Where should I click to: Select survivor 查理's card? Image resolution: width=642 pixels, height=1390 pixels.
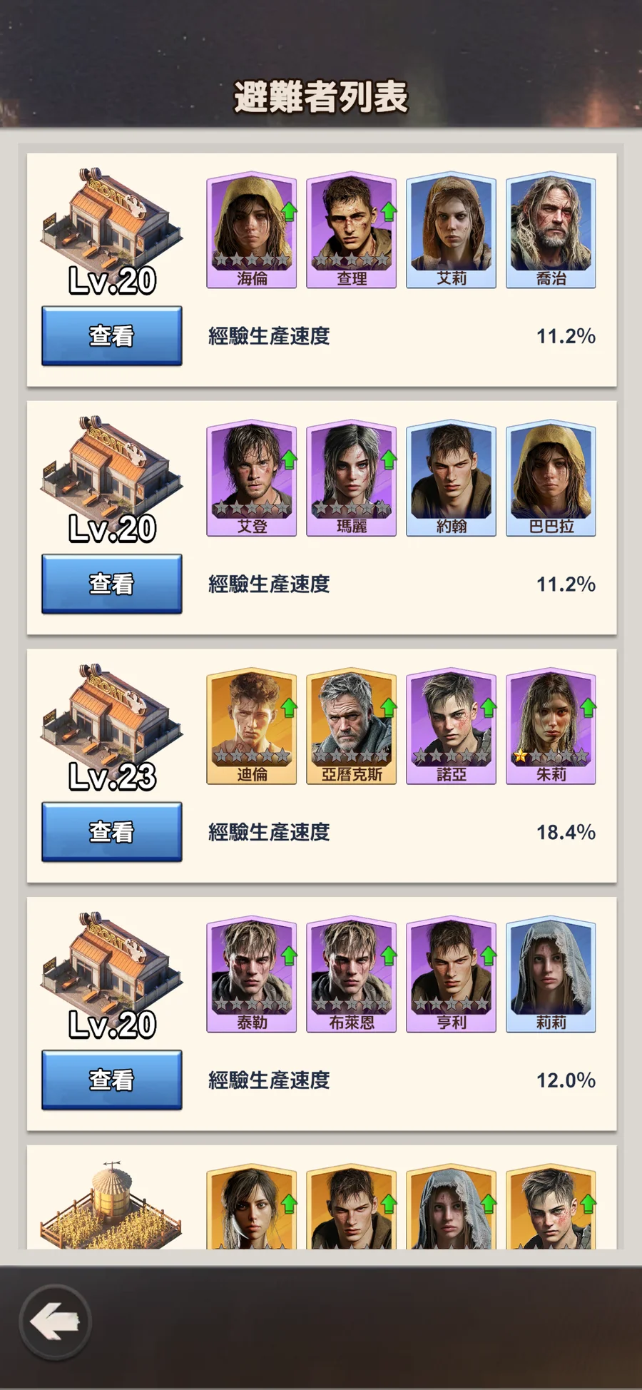352,230
